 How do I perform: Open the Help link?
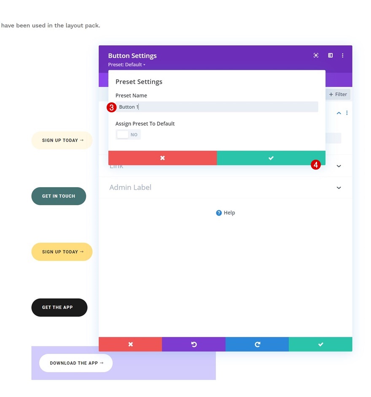point(226,213)
